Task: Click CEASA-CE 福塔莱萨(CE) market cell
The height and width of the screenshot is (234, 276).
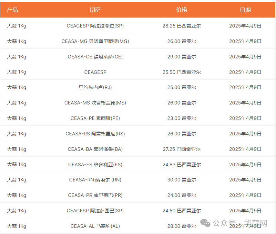Action: (95, 57)
